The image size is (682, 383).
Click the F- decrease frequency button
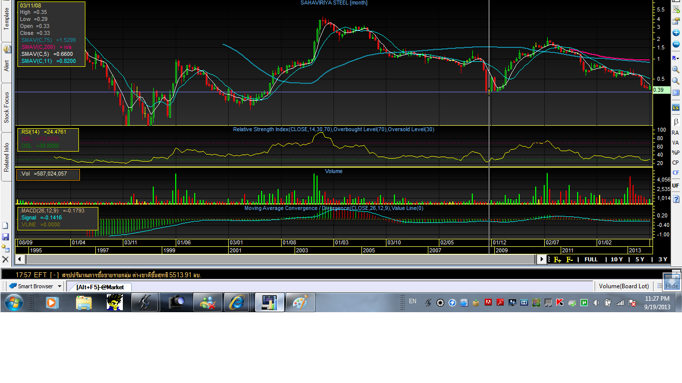(569, 259)
